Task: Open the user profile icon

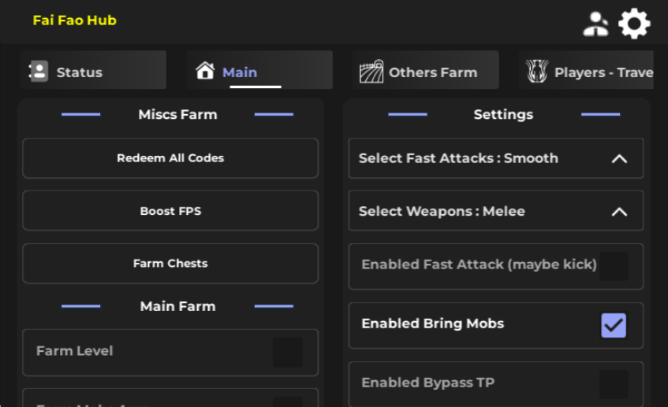Action: (x=595, y=24)
